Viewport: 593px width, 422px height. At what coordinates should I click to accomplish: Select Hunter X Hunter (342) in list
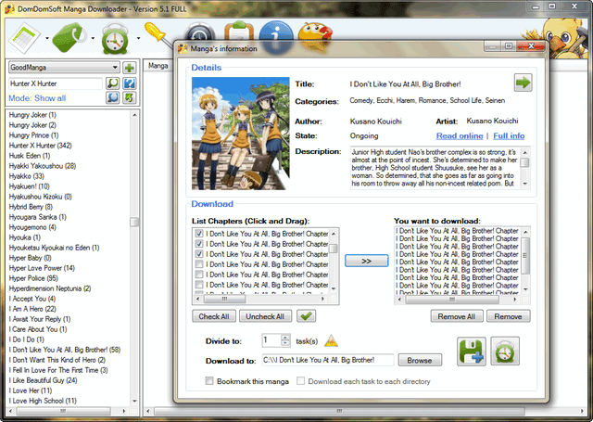(x=40, y=146)
